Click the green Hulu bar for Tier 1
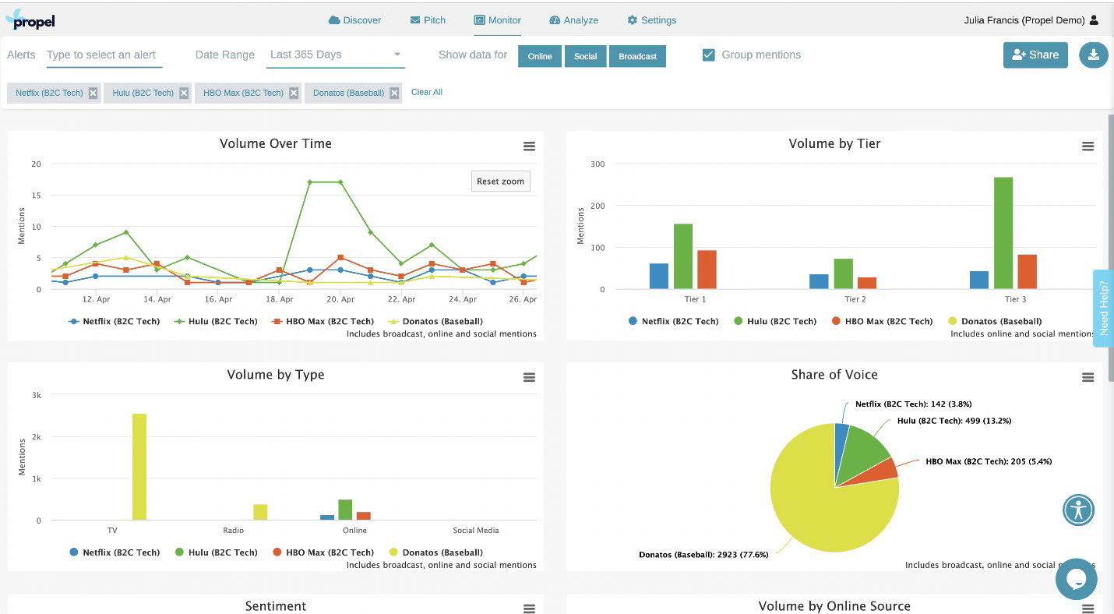1114x614 pixels. point(683,256)
